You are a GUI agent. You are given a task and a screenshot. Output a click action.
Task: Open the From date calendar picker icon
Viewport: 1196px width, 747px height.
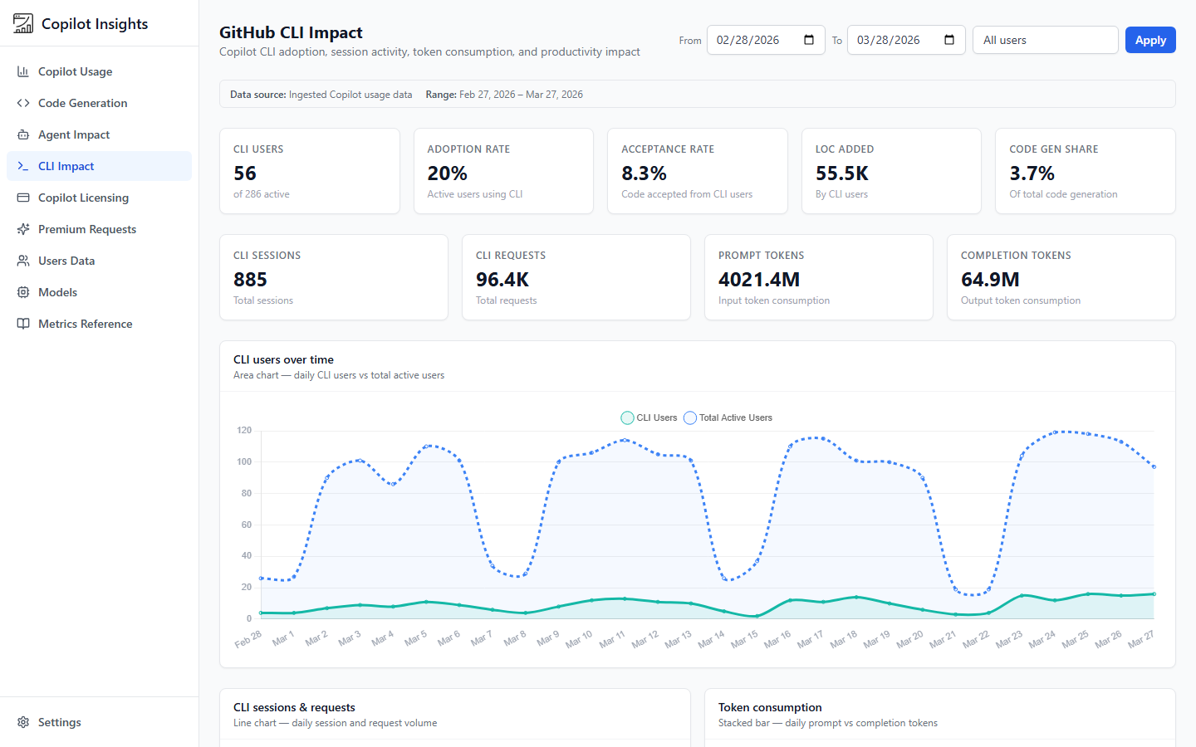click(x=809, y=40)
